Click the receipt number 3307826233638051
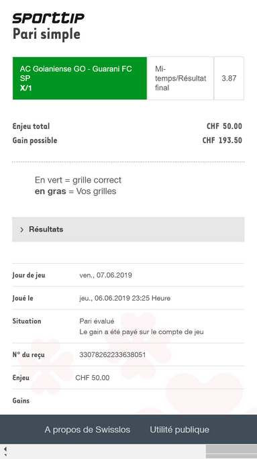Viewport: 257px width, 459px height. (x=113, y=355)
